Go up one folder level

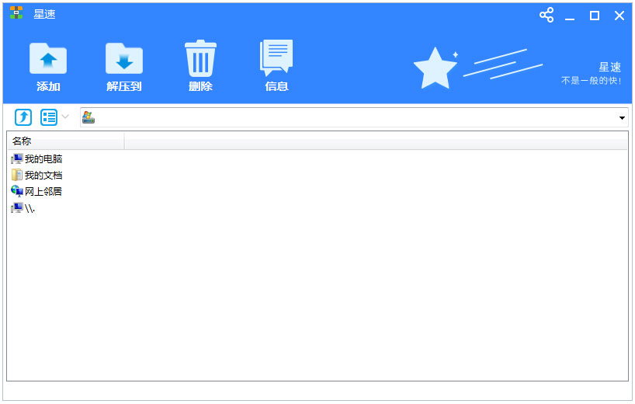[23, 117]
